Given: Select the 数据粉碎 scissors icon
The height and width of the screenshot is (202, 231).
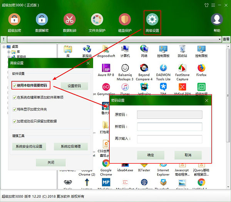Looking at the screenshot, I should [69, 20].
